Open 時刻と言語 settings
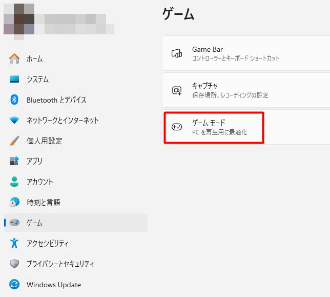 point(76,202)
